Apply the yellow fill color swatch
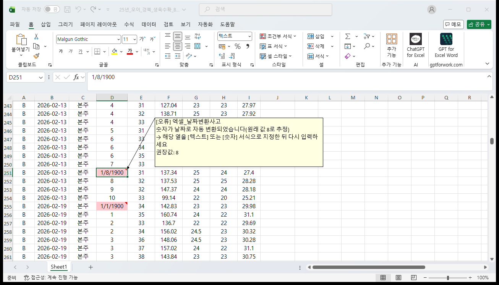The image size is (499, 285). (114, 51)
